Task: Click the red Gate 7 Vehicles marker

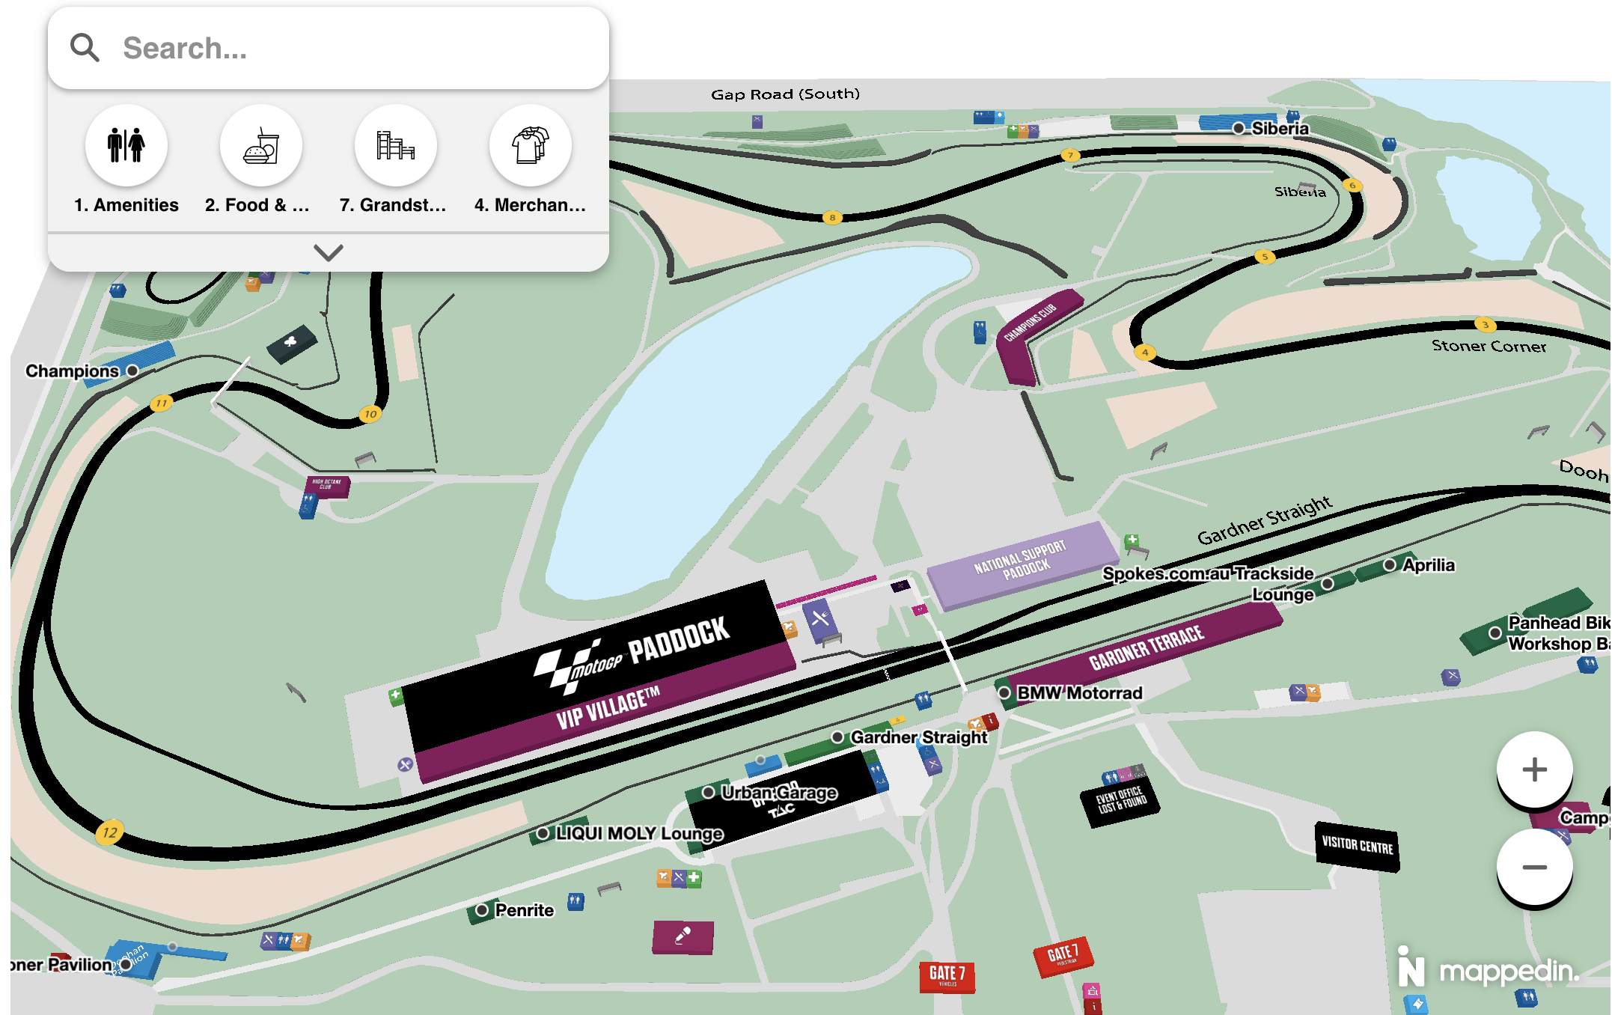Action: coord(947,975)
